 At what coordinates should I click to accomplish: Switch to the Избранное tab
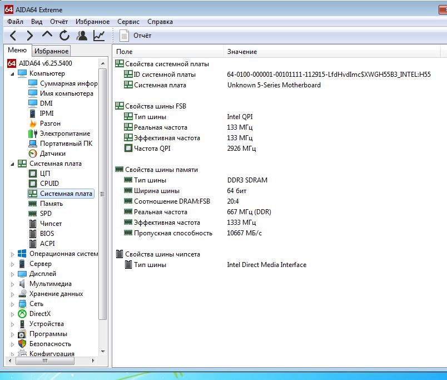51,51
